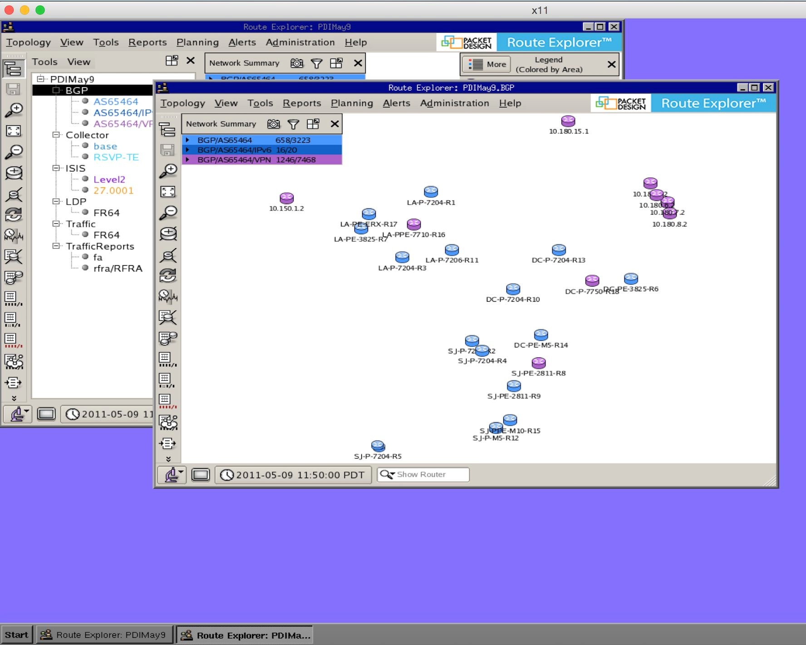Click timestamp 2011-05-09 11:50:00 PDT button
Image resolution: width=806 pixels, height=645 pixels.
pyautogui.click(x=293, y=475)
